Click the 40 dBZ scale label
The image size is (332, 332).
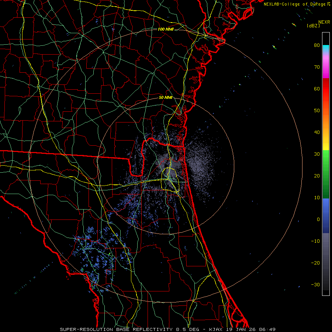coord(317,132)
